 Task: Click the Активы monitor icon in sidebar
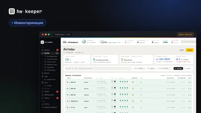[x=42, y=53]
